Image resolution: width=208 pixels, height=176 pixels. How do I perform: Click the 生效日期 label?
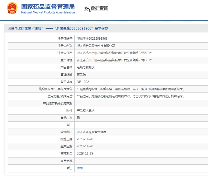coord(66,146)
